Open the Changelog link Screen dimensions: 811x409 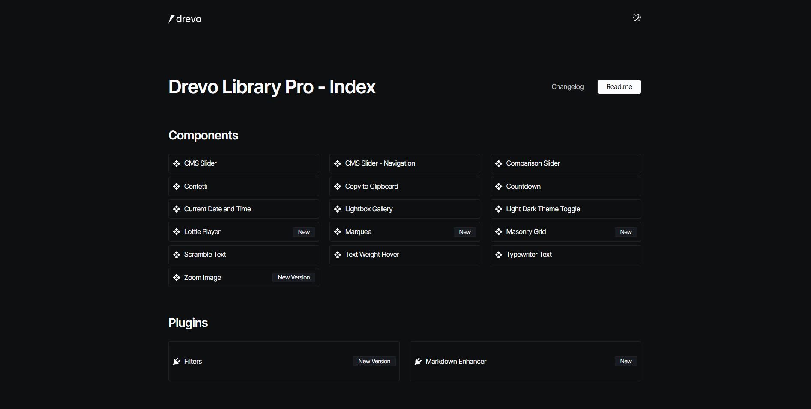click(567, 87)
